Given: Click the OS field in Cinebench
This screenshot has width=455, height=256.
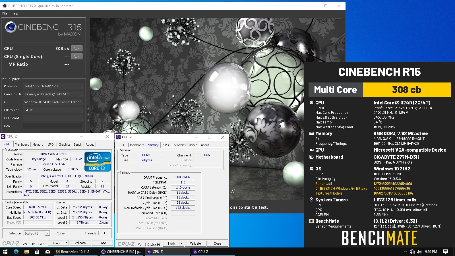Looking at the screenshot, I should (x=53, y=102).
